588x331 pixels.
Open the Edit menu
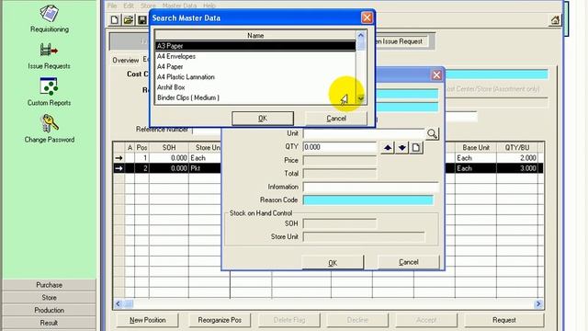129,6
